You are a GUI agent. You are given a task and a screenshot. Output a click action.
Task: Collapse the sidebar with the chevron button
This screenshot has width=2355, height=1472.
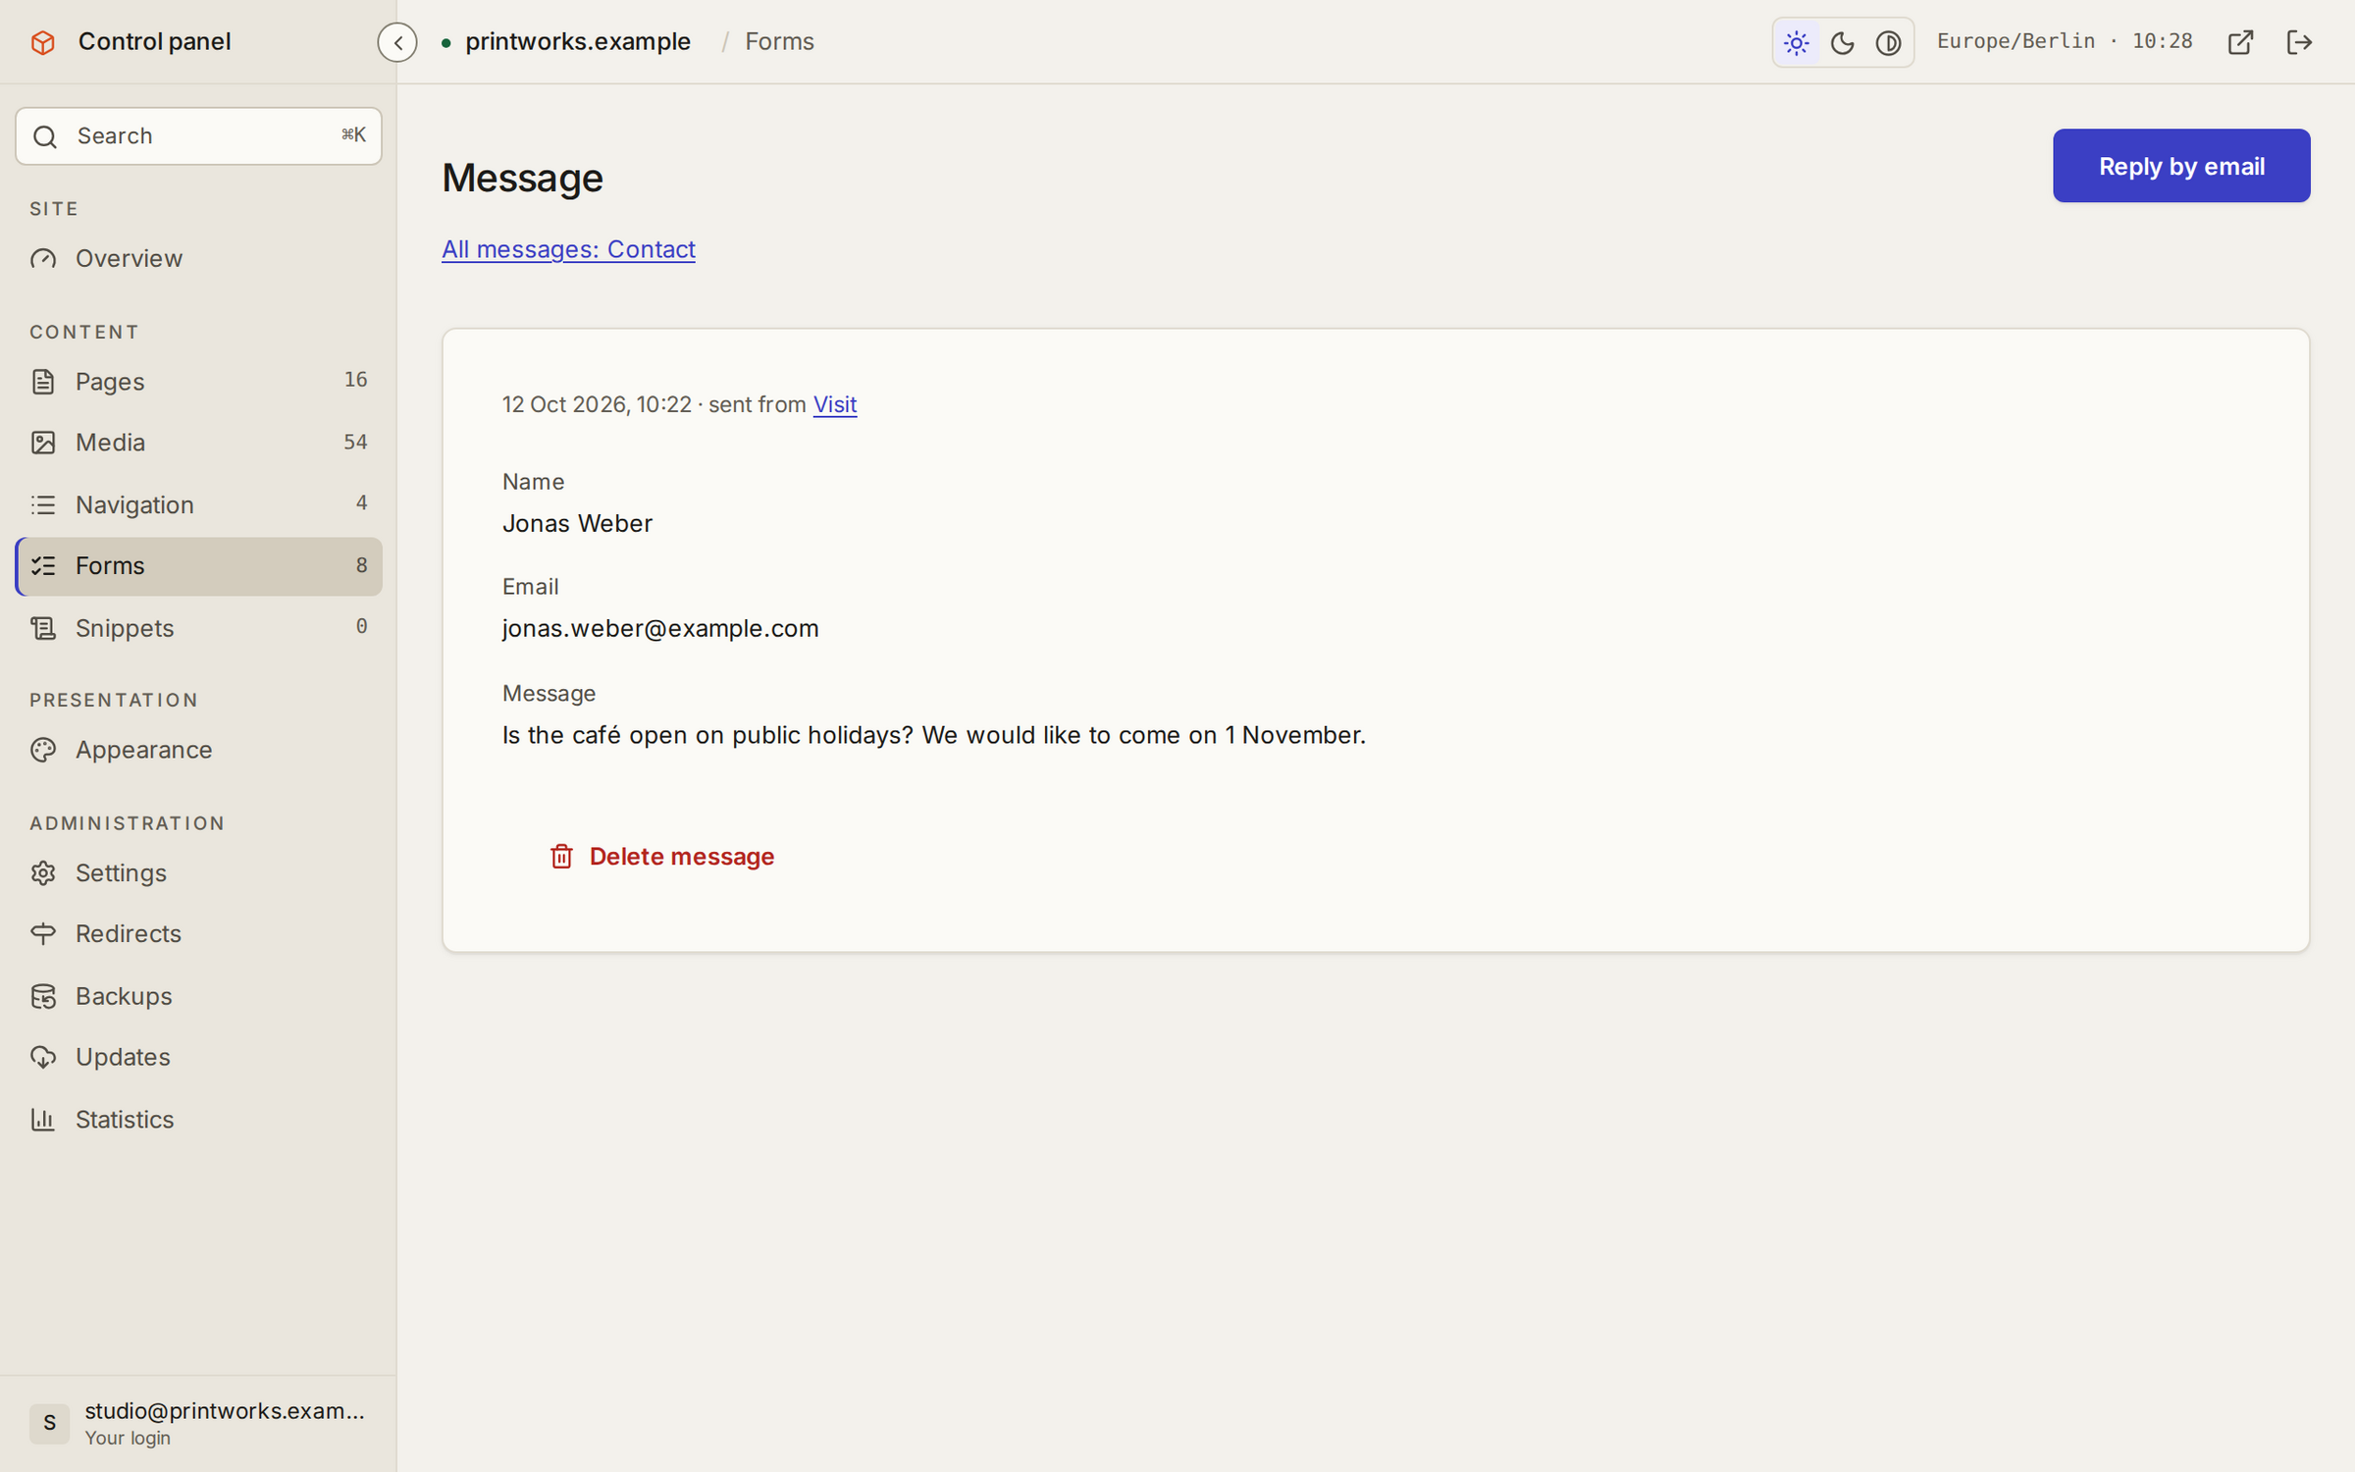click(x=397, y=42)
